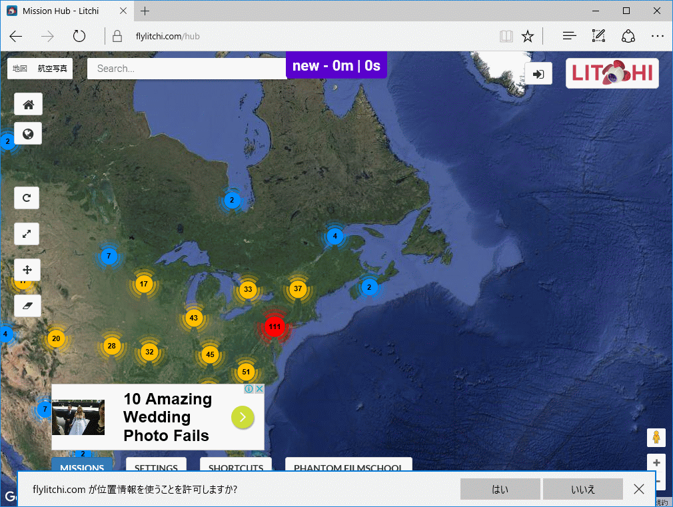
Task: Click the login arrow icon
Action: [538, 73]
